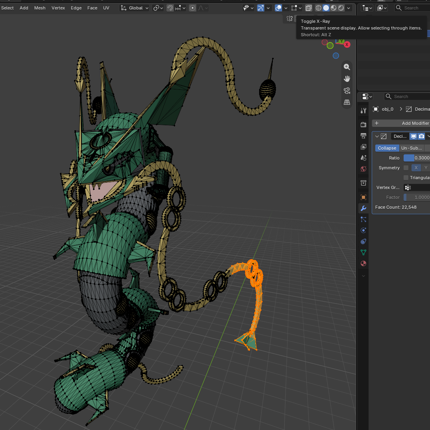Open snapping options dropdown

(180, 8)
